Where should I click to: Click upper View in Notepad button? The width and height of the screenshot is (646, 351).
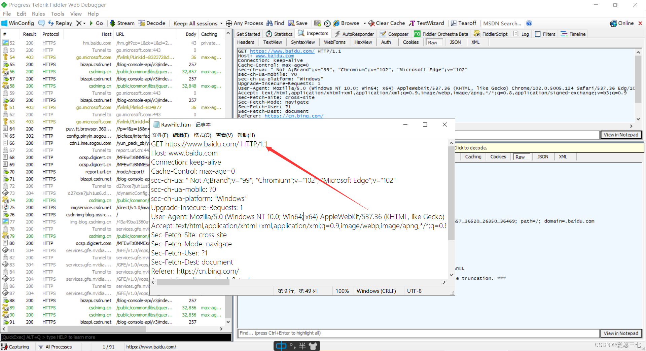point(621,135)
